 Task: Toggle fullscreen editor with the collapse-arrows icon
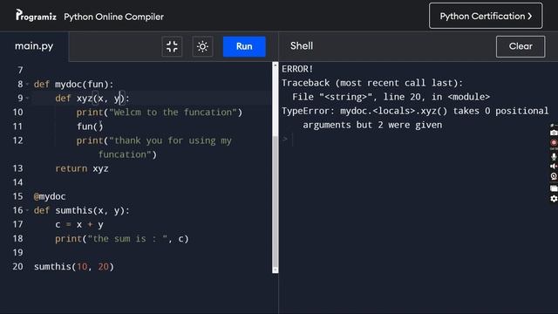click(x=172, y=46)
